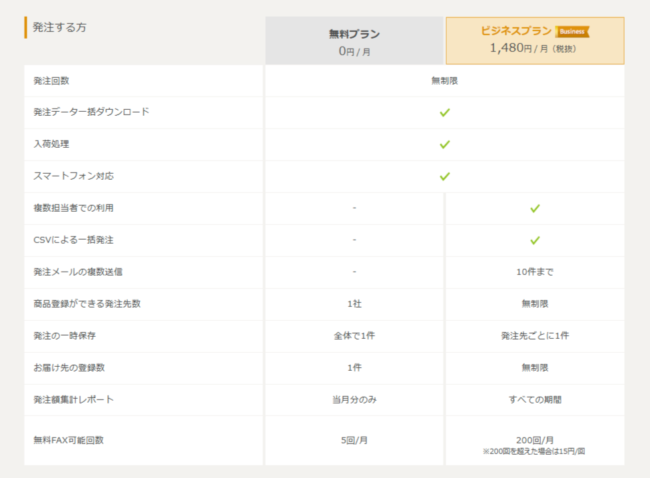Click business plan checkmark for CSVによる一括発注
The image size is (650, 478).
pos(535,240)
